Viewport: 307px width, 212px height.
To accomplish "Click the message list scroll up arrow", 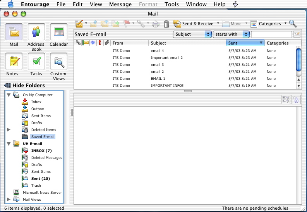I will [298, 79].
